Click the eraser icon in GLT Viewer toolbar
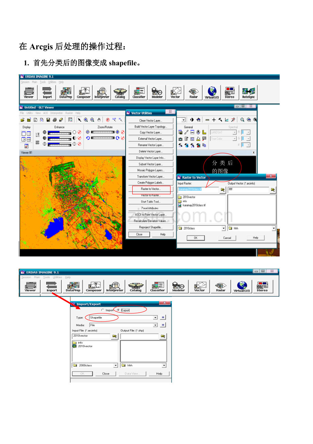 coord(61,120)
